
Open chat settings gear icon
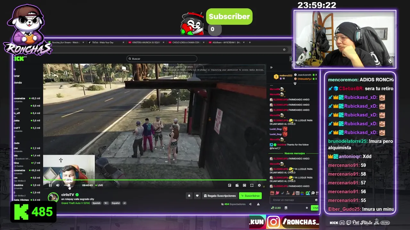(307, 208)
